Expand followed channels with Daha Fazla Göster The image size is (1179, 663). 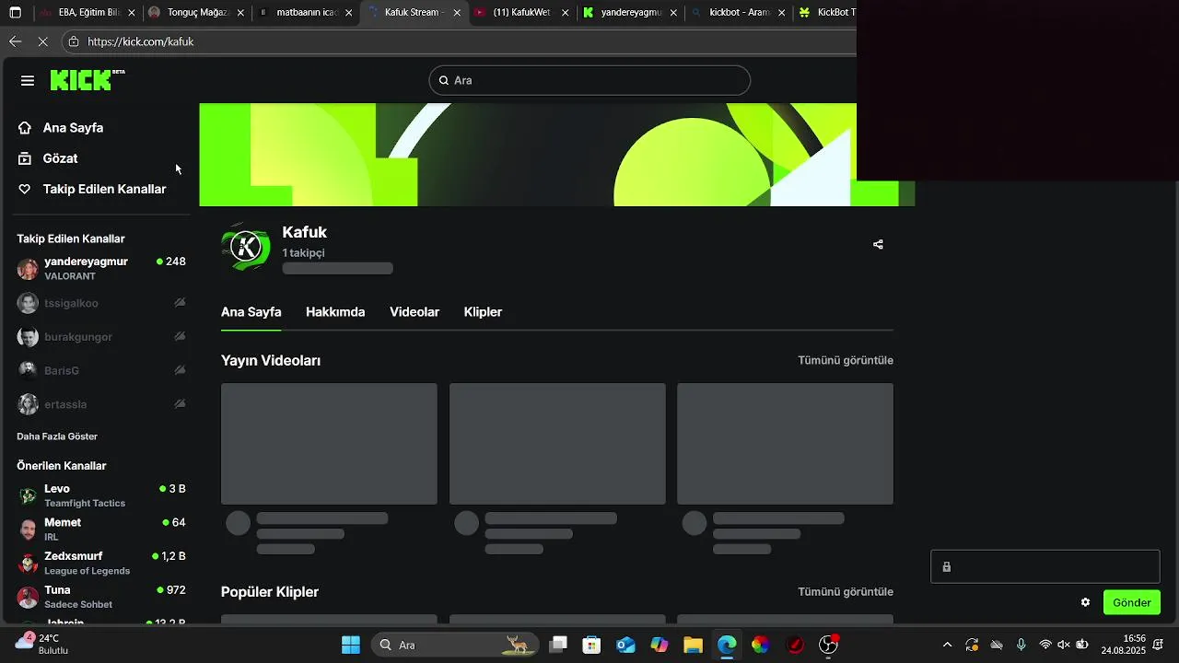tap(57, 436)
